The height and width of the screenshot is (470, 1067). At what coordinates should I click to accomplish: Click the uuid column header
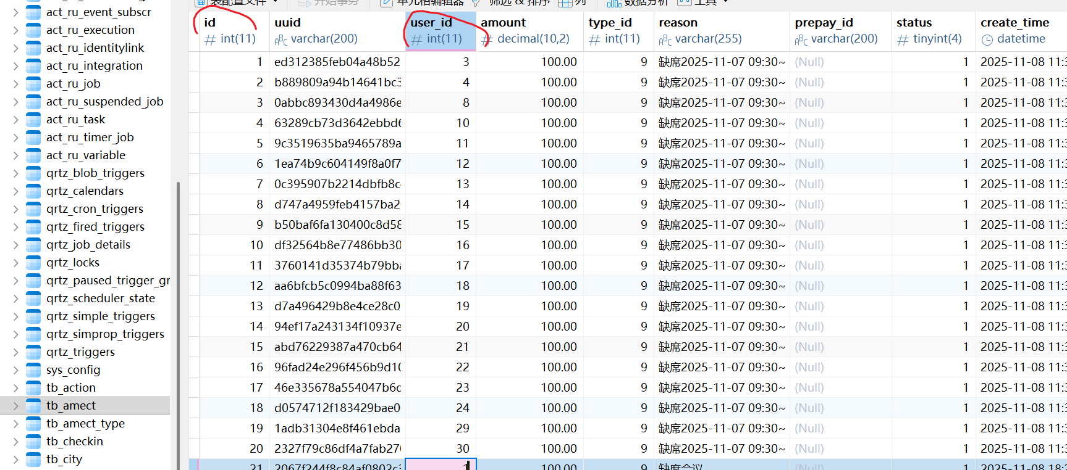tap(337, 31)
